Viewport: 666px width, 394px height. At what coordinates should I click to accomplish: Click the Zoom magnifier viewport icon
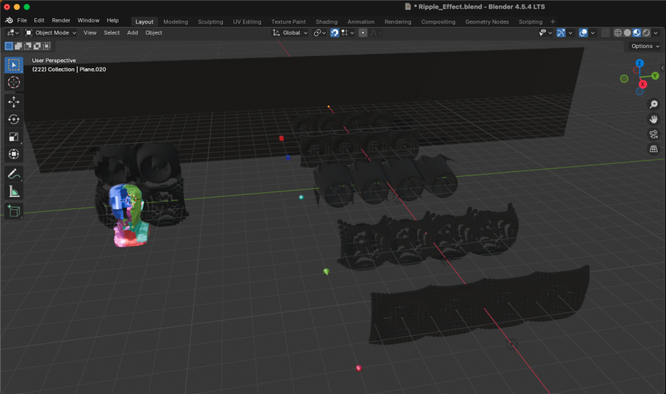point(654,104)
